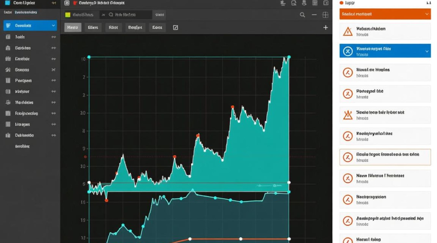This screenshot has height=243, width=437.
Task: Toggle the X marker beside the Soncas sidebar item
Action: tap(54, 70)
